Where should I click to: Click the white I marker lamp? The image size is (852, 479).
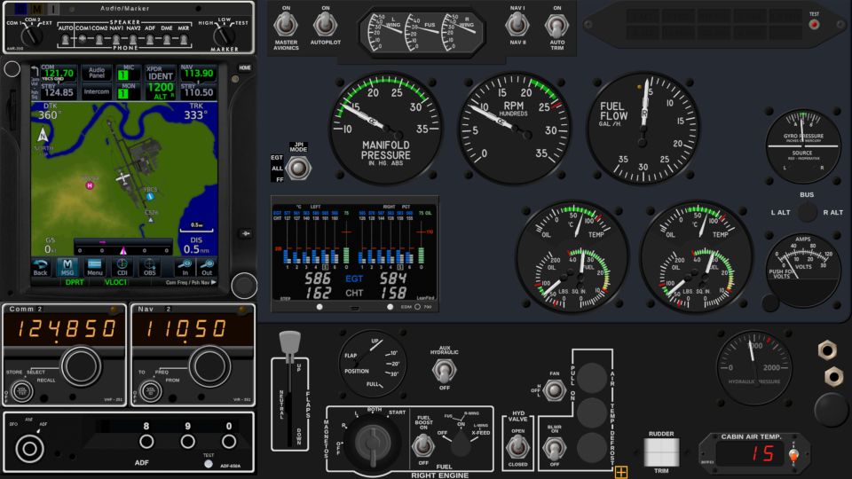coord(53,9)
